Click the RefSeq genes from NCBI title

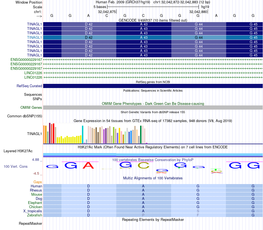[x=153, y=82]
